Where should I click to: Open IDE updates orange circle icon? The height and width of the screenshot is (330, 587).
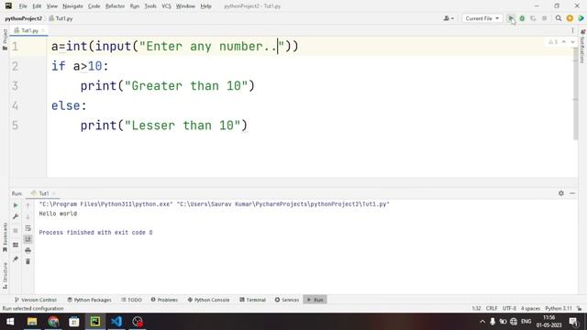pyautogui.click(x=570, y=18)
